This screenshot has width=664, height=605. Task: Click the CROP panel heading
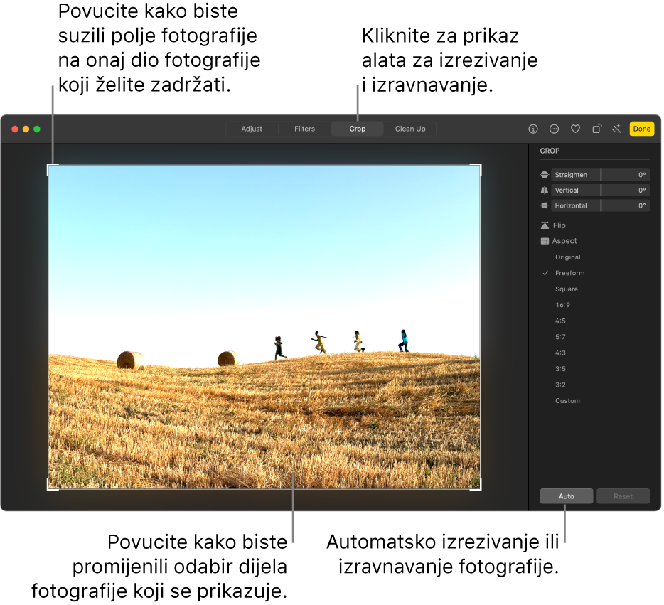click(550, 151)
